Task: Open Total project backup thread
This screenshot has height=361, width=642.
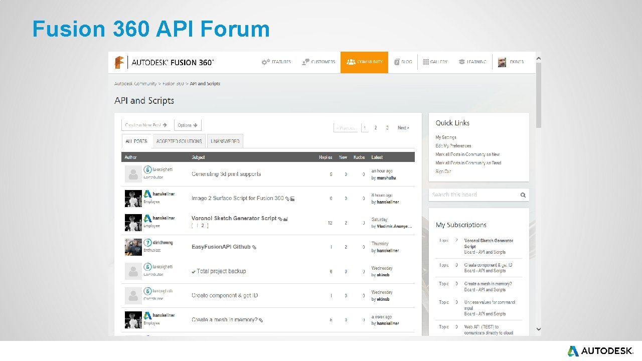Action: click(x=221, y=271)
